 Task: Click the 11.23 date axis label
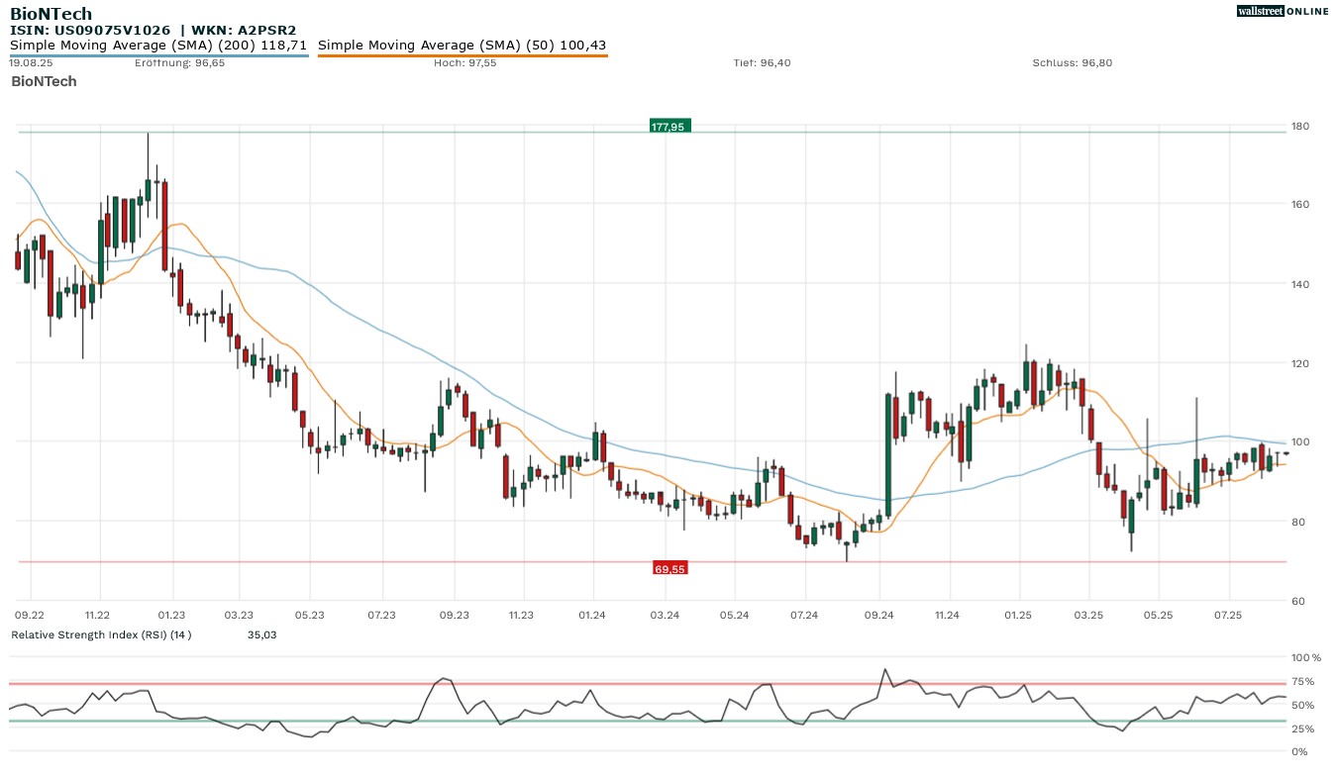pyautogui.click(x=521, y=615)
